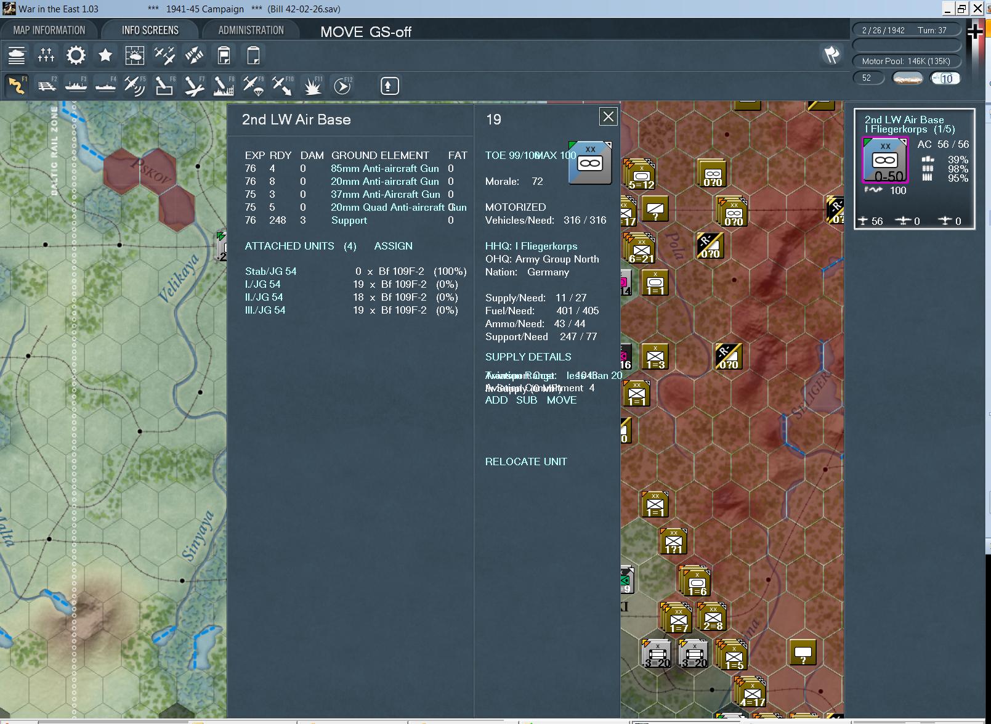This screenshot has height=724, width=991.
Task: Switch to the INFO SCREENS tab
Action: pos(150,30)
